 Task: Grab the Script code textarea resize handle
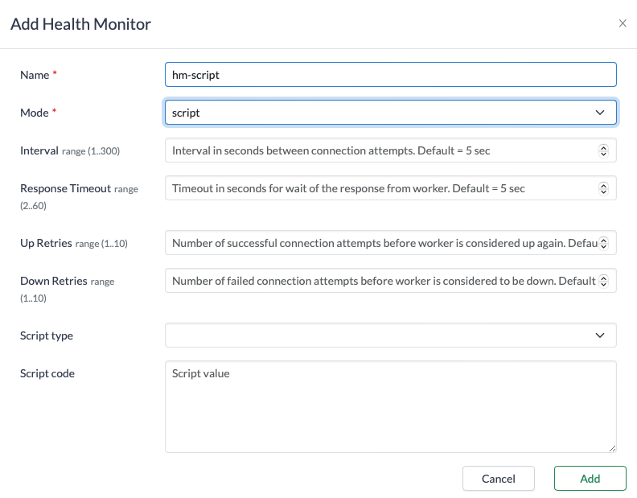612,448
